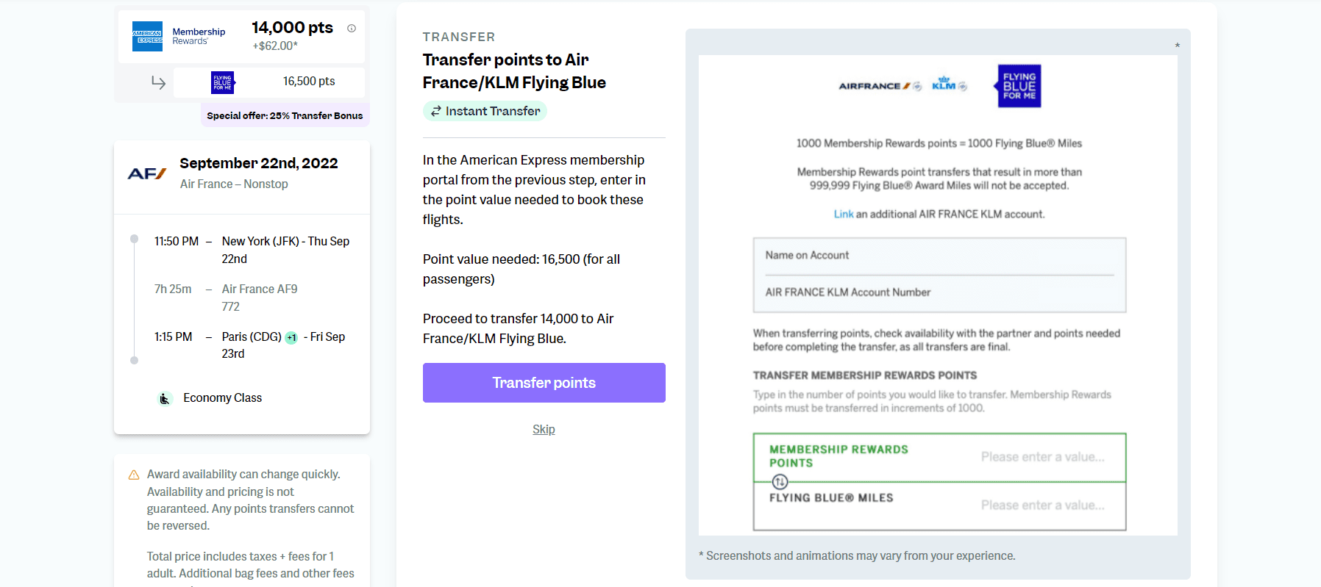
Task: Click the +1 day badge beside Paris CDG
Action: pos(291,336)
